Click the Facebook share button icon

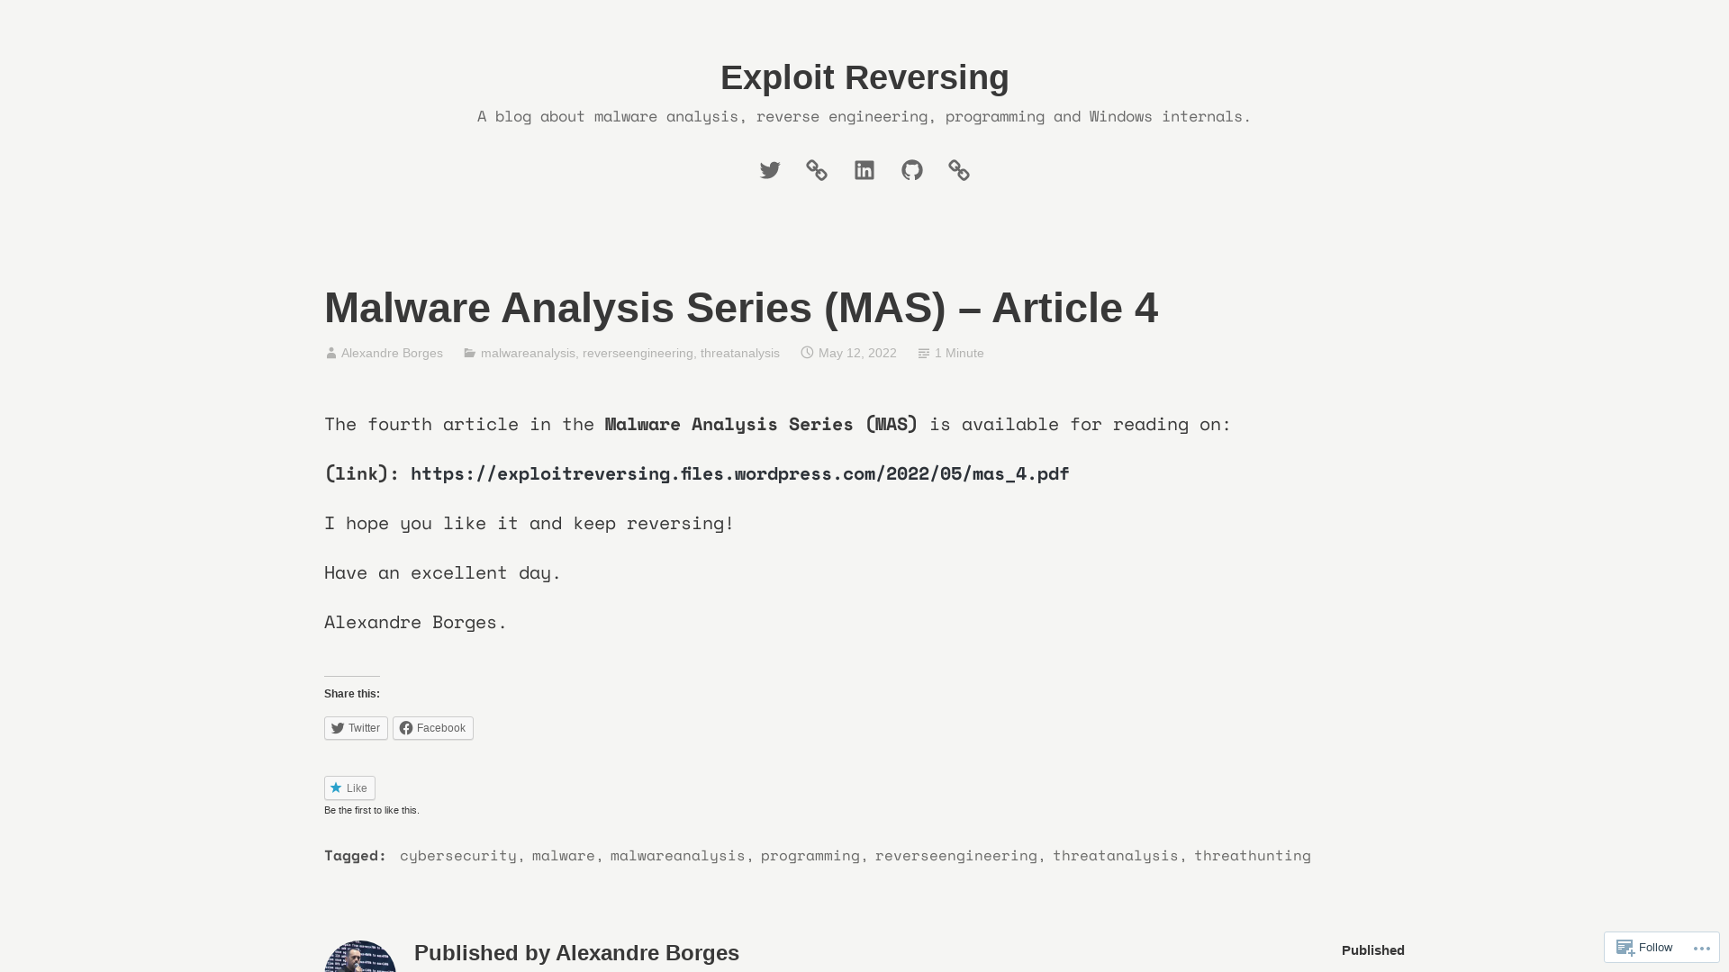405,726
